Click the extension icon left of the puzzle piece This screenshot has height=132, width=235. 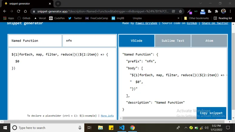209,11
